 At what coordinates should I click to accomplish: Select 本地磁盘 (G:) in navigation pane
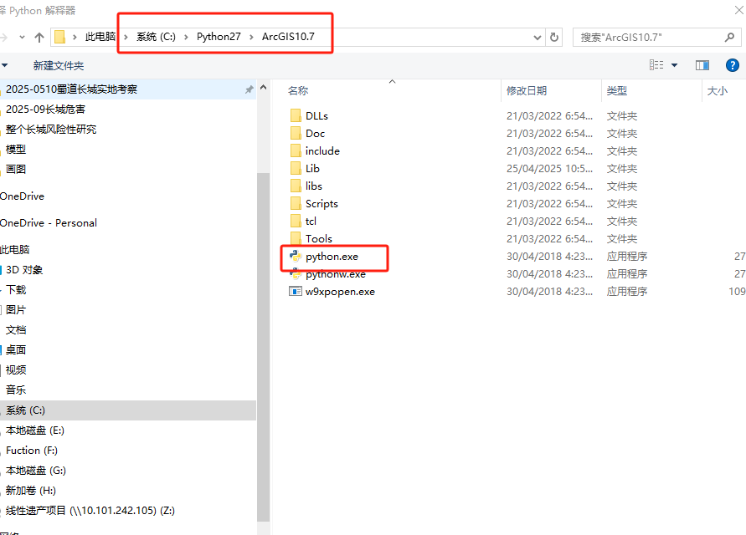point(36,471)
